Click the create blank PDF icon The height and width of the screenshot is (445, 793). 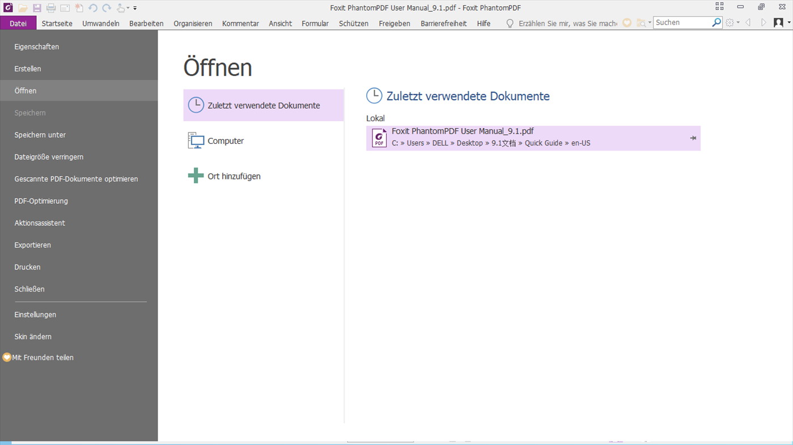click(x=79, y=8)
